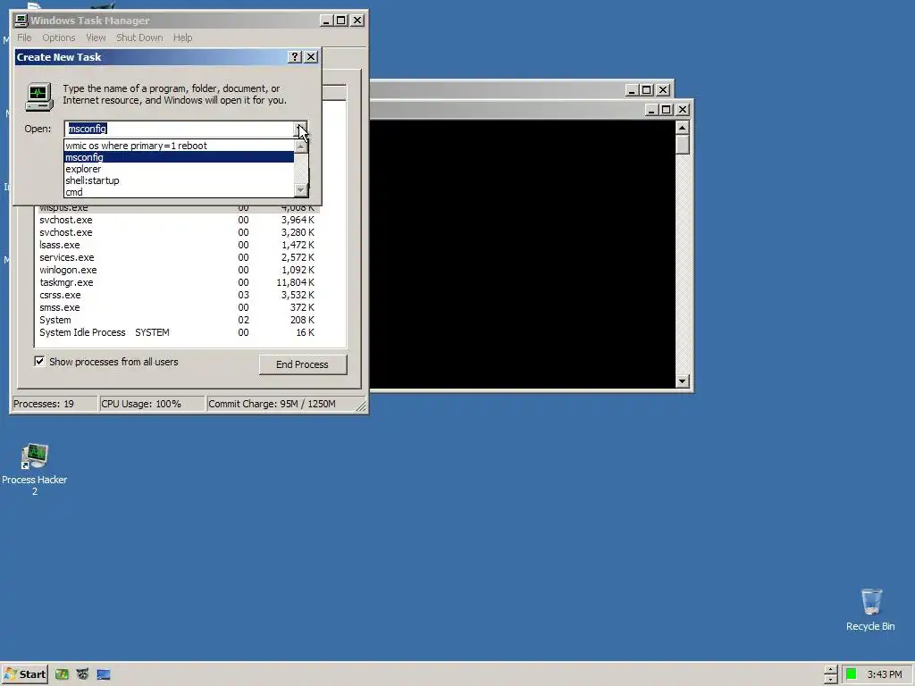The width and height of the screenshot is (915, 686).
Task: Click the taskbar down stepper arrow
Action: tap(830, 680)
